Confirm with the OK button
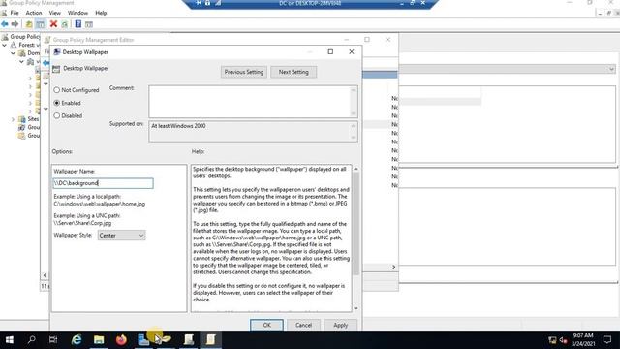Image resolution: width=620 pixels, height=349 pixels. point(267,325)
